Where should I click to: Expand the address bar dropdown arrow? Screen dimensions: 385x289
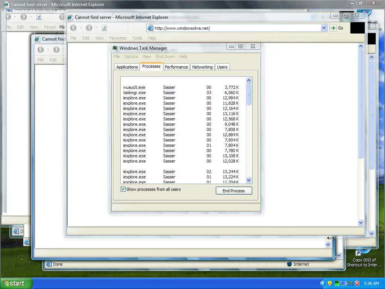point(324,28)
